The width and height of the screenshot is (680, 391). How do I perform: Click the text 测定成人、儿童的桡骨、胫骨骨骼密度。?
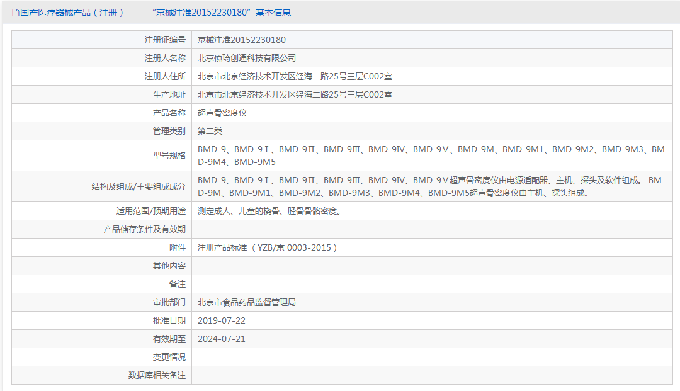tap(270, 211)
